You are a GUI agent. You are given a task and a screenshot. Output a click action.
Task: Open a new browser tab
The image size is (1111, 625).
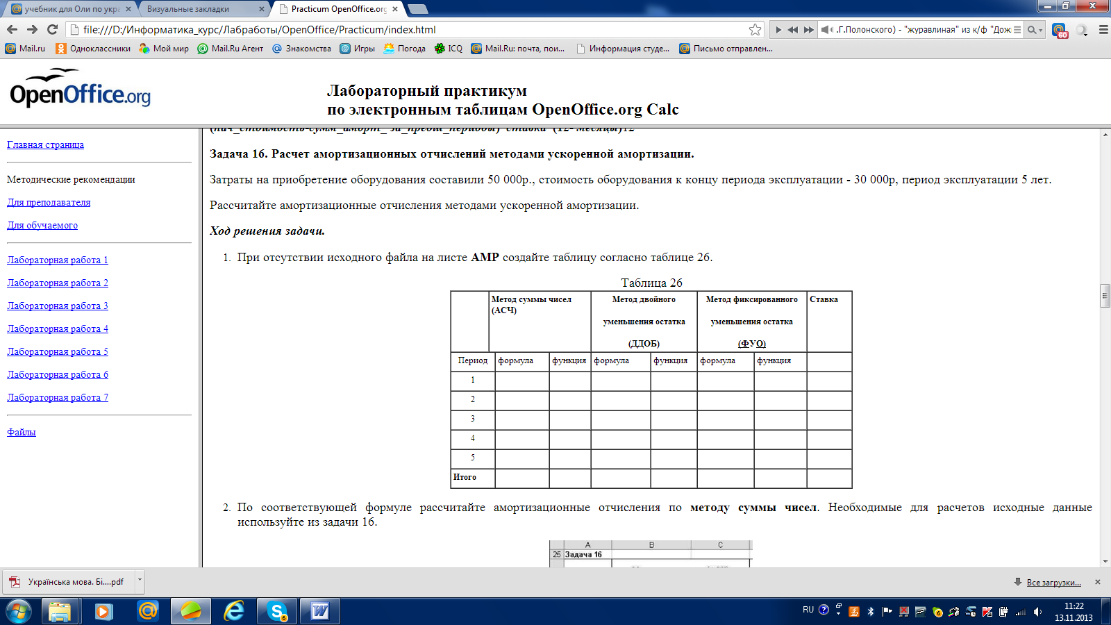coord(418,9)
